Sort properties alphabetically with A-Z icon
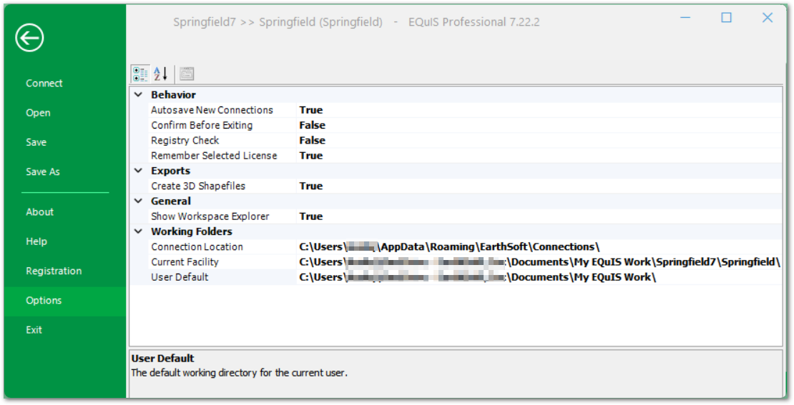This screenshot has height=405, width=794. (x=161, y=74)
